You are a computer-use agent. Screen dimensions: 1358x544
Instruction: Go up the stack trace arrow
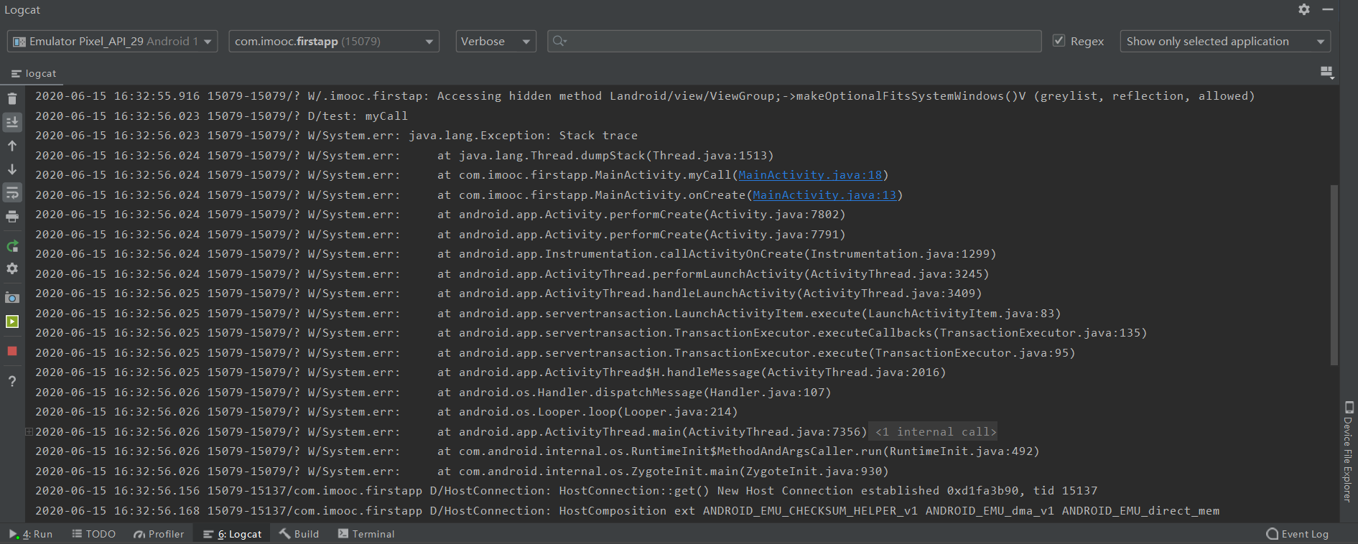[12, 146]
